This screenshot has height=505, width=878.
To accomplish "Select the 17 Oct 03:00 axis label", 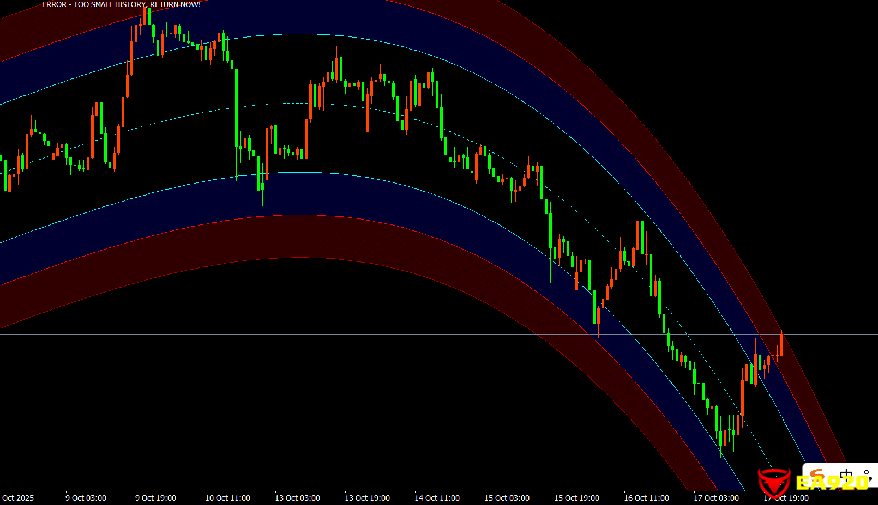I will coord(716,498).
